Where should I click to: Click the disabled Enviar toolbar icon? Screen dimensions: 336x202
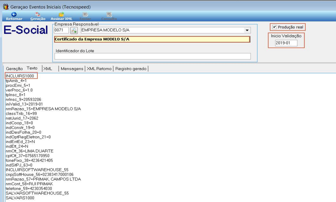[x=85, y=14]
